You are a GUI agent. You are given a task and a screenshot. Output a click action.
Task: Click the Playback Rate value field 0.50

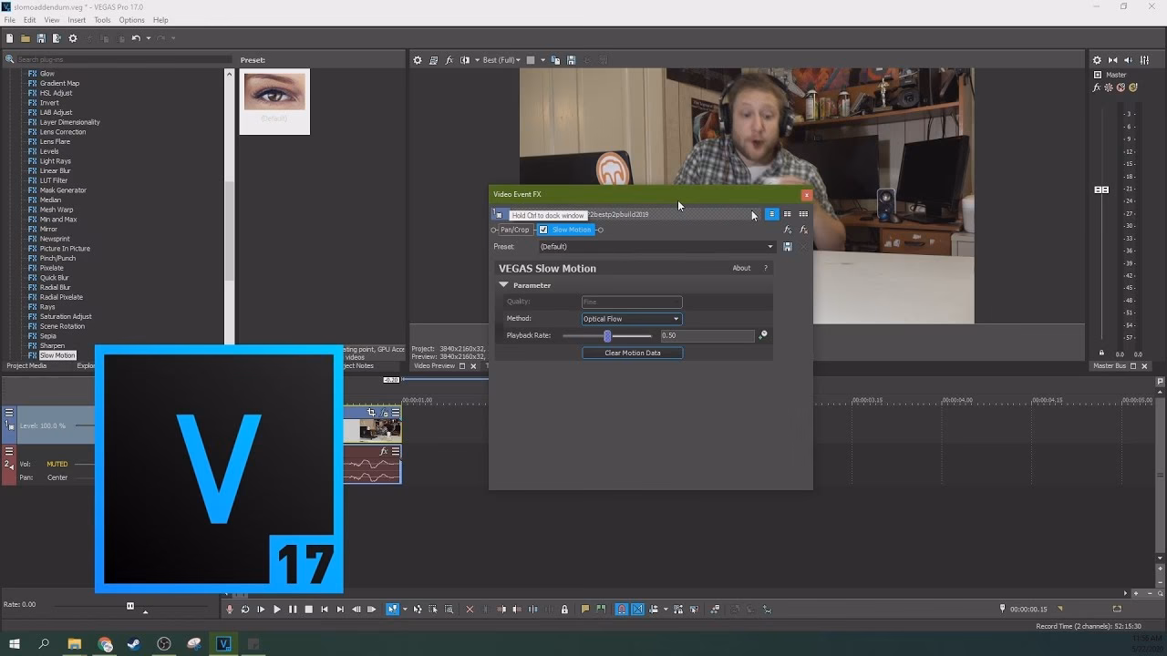(x=707, y=335)
